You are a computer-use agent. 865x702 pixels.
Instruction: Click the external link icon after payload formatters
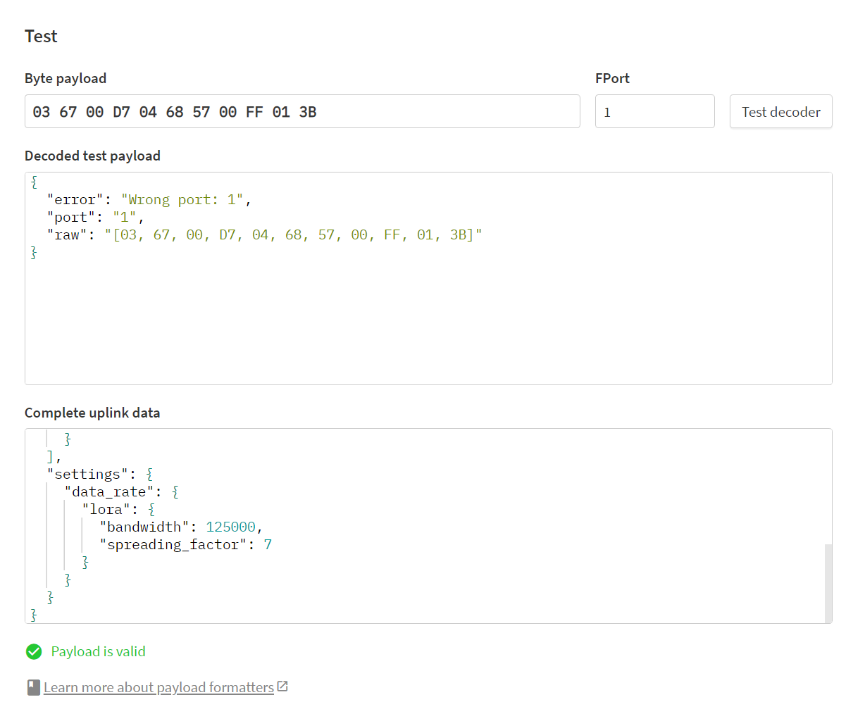point(282,687)
